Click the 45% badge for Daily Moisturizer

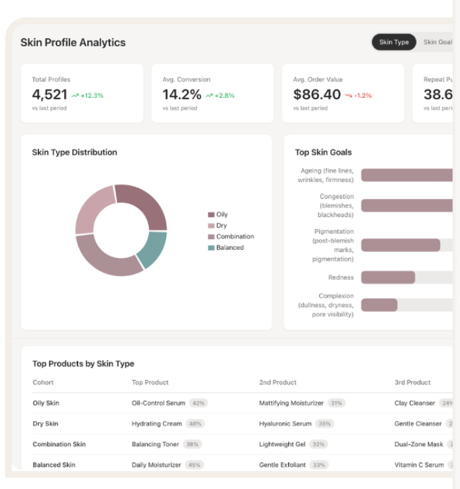coord(195,465)
